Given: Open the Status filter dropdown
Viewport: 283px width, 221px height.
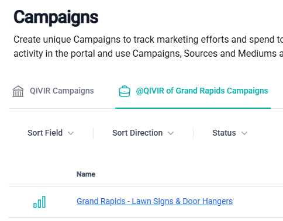Looking at the screenshot, I should pyautogui.click(x=230, y=133).
